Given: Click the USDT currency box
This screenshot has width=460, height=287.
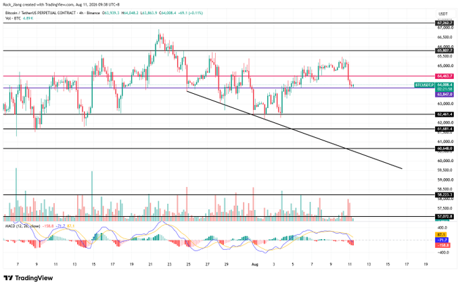Looking at the screenshot, I should point(443,14).
